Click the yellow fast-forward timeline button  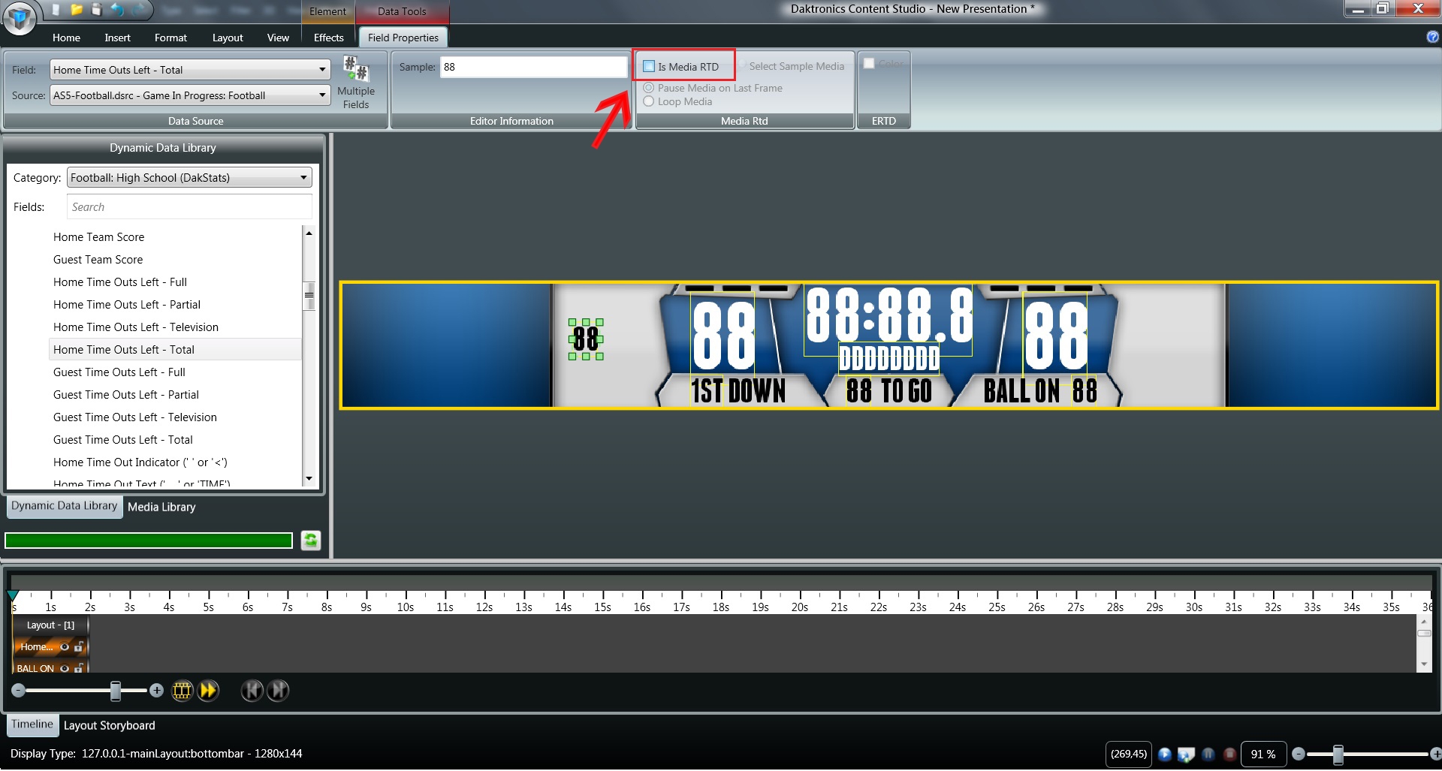(208, 691)
